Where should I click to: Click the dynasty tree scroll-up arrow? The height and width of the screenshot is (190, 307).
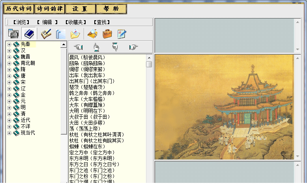[64, 45]
